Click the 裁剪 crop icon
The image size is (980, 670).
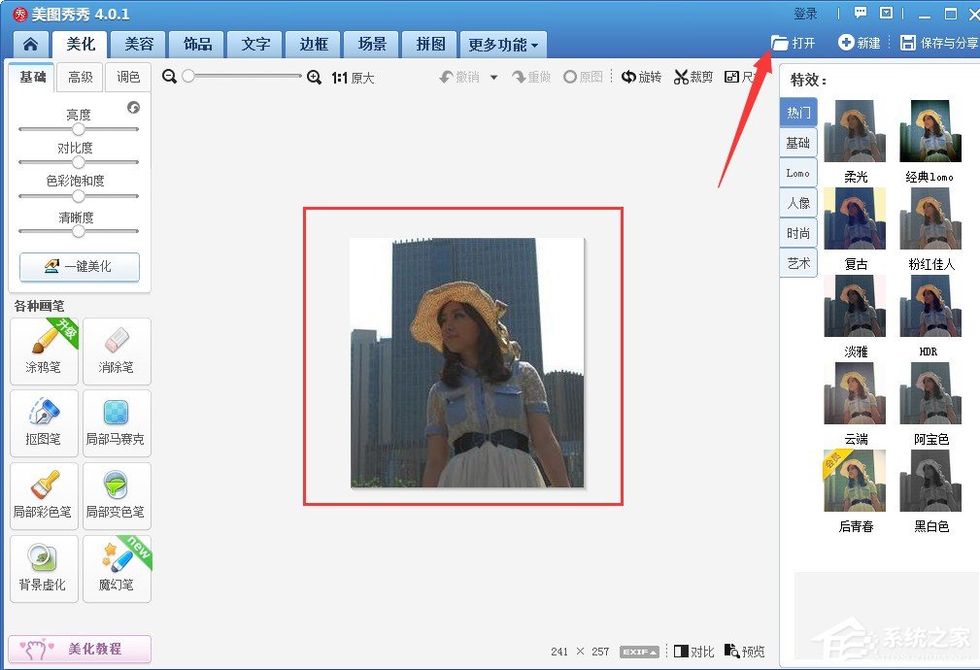pyautogui.click(x=693, y=77)
